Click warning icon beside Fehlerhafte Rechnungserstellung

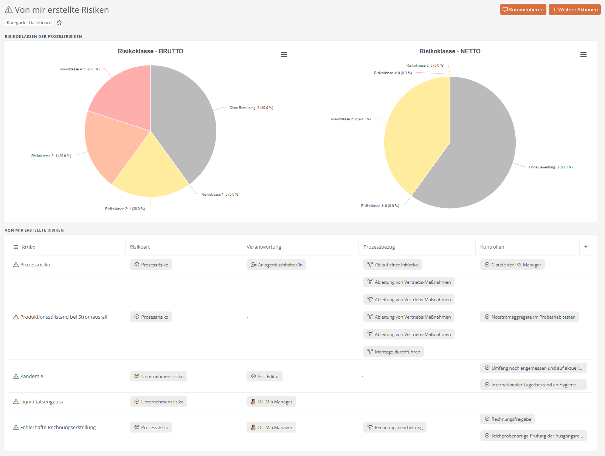coord(16,428)
